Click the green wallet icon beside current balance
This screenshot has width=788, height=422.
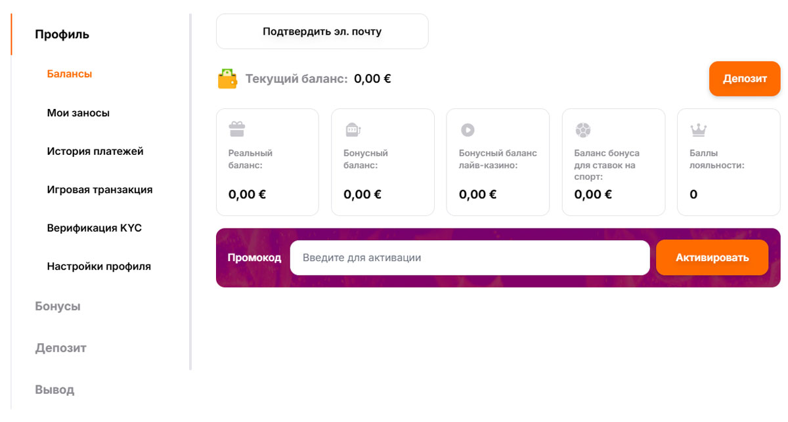227,79
